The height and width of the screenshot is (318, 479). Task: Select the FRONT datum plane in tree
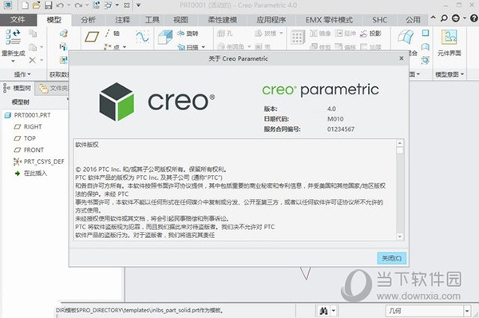click(29, 150)
